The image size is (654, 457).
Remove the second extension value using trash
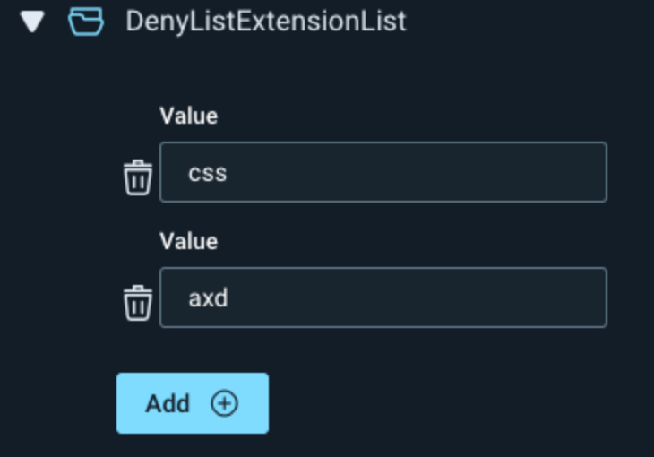(x=137, y=303)
